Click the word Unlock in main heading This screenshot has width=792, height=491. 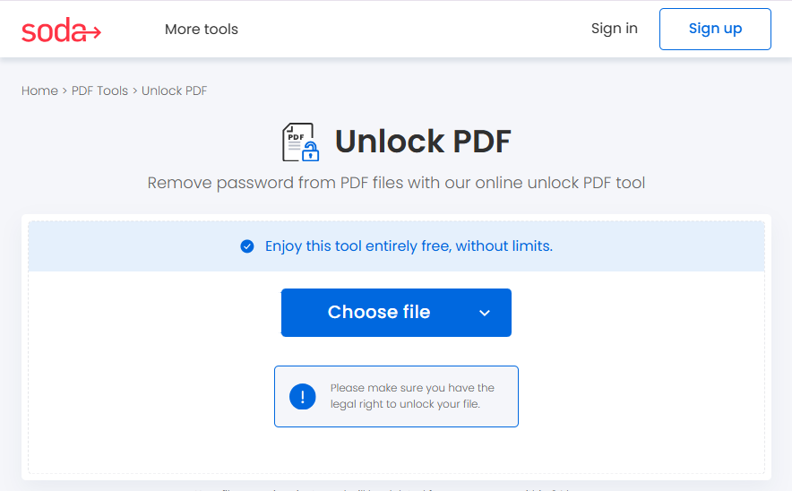point(390,142)
